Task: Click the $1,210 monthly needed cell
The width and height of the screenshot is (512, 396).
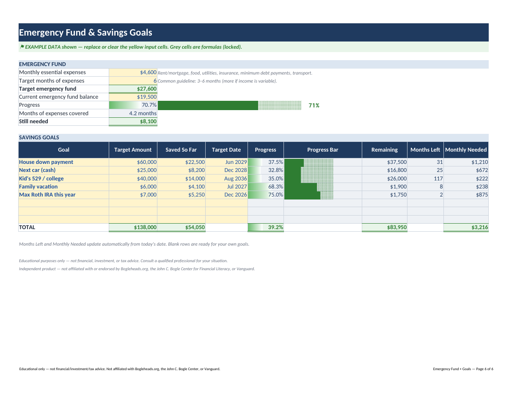Action: tap(466, 162)
